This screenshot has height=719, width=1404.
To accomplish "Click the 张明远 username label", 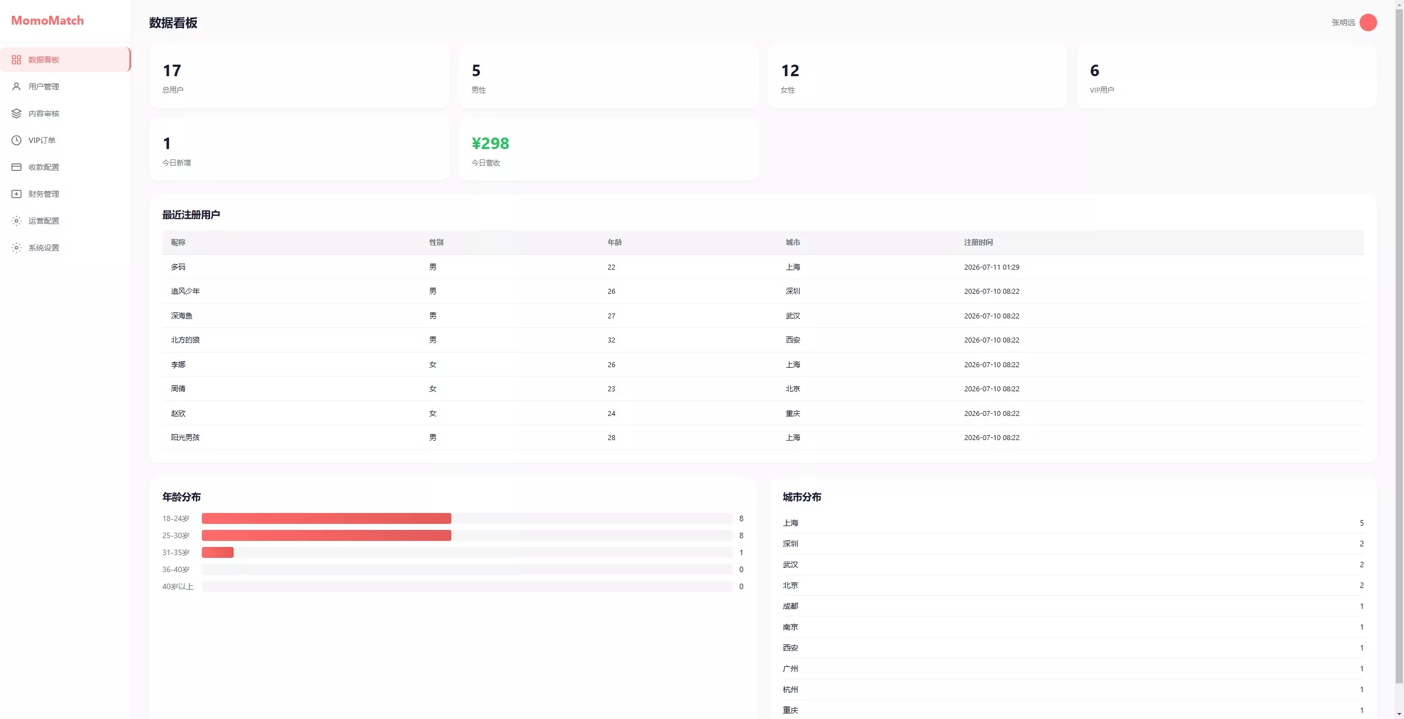I will point(1343,22).
